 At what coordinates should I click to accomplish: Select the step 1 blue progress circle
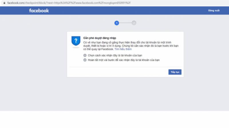117,23
